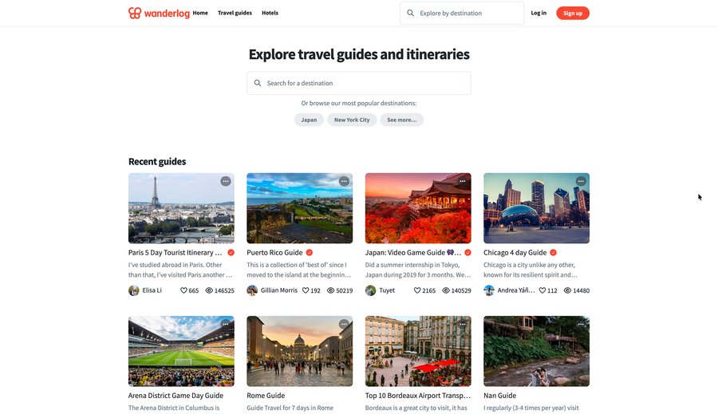Open options menu on Arena District card
Image resolution: width=718 pixels, height=414 pixels.
(225, 324)
